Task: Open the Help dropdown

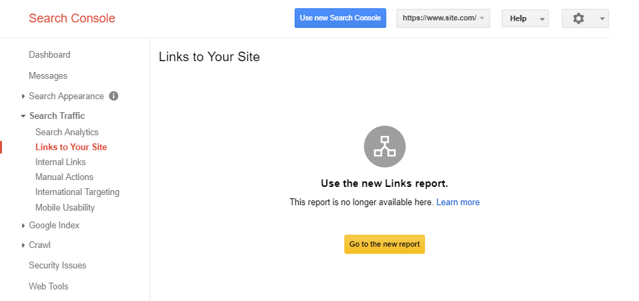Action: pyautogui.click(x=525, y=18)
